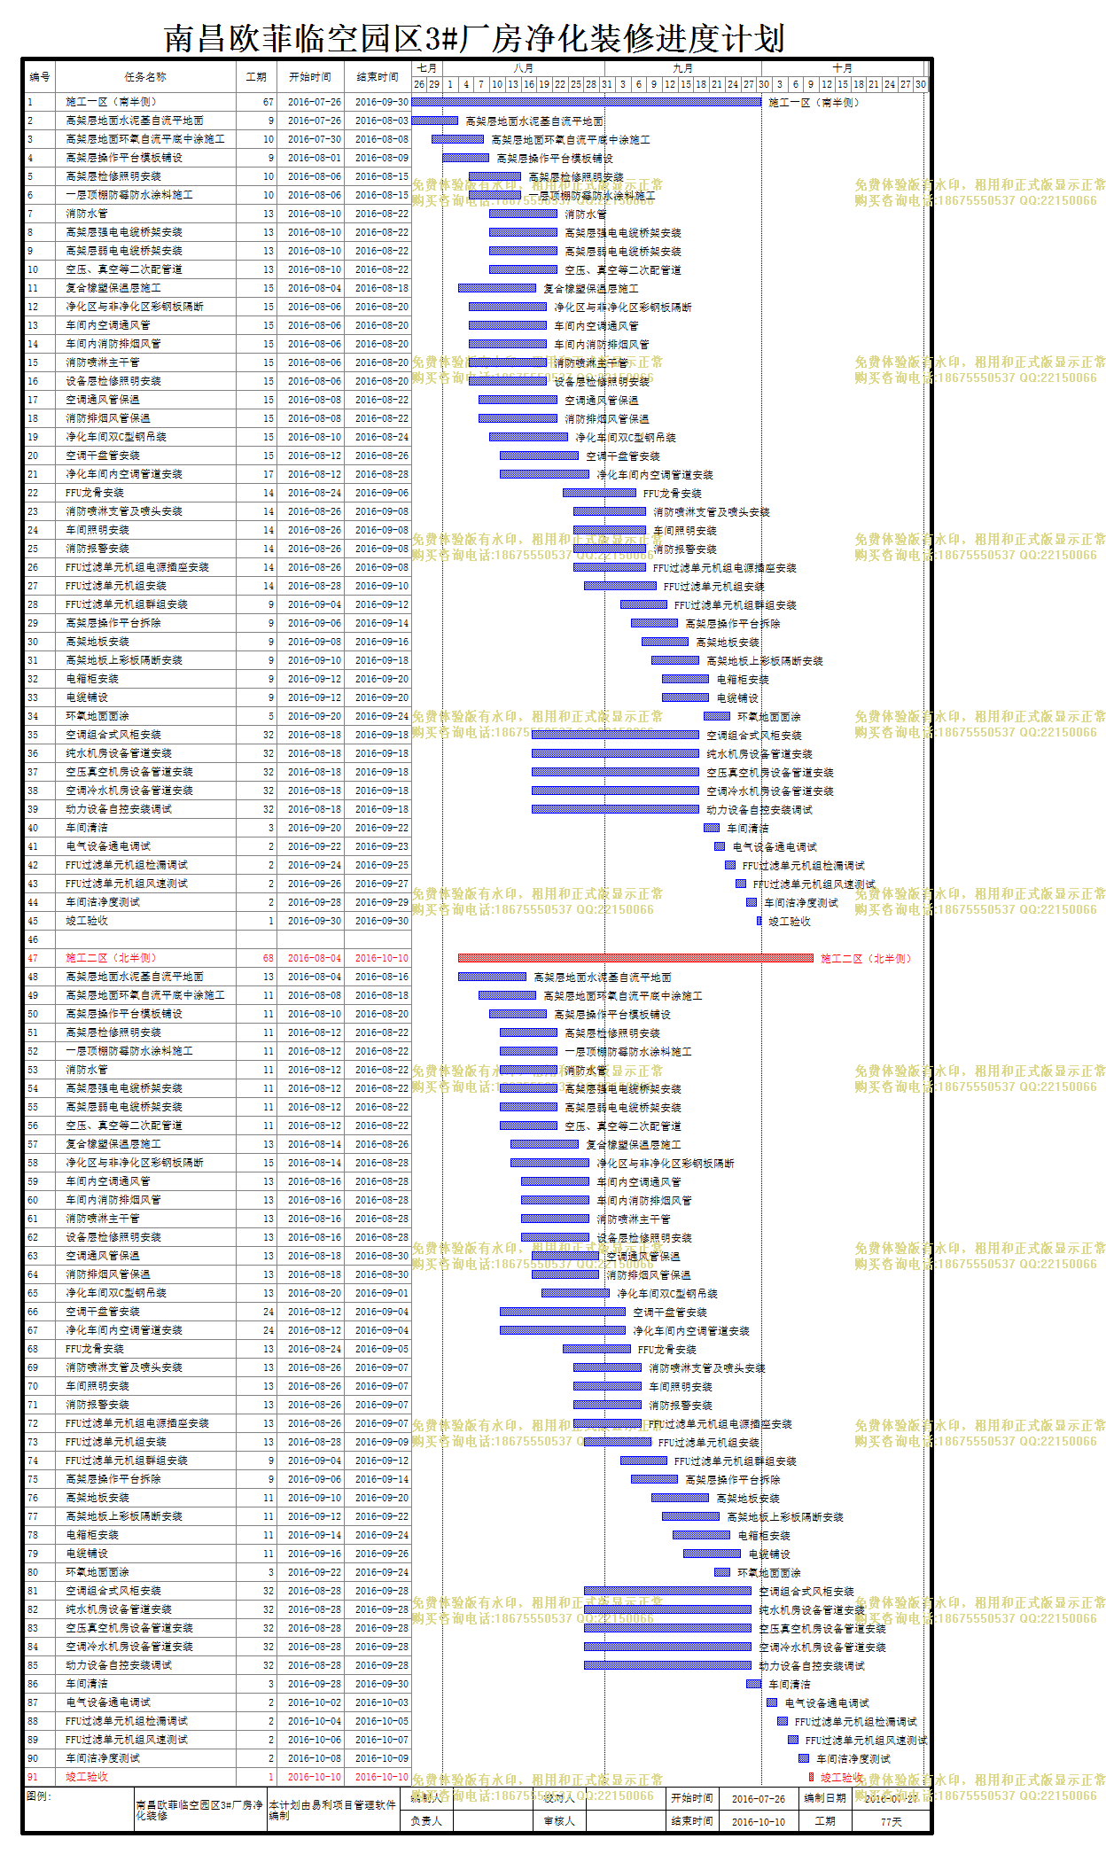Select row 47 duration value 68
Viewport: 1106px width, 1854px height.
(x=269, y=958)
